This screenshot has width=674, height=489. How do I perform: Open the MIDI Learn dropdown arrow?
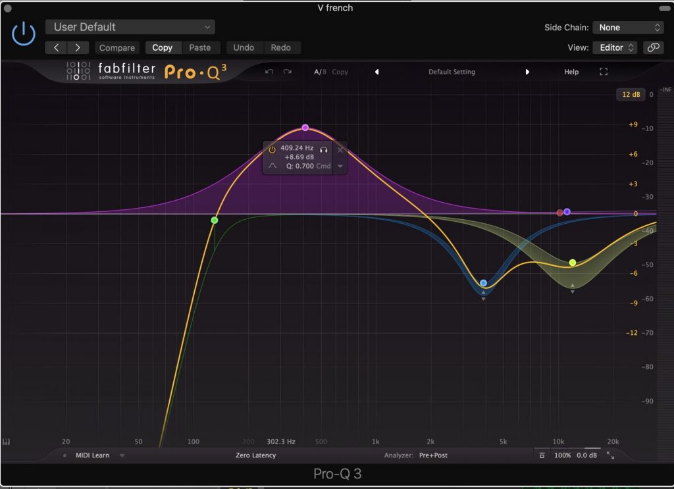coord(122,455)
